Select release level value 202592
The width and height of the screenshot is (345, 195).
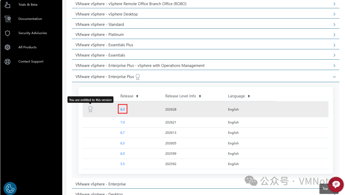pos(171,164)
